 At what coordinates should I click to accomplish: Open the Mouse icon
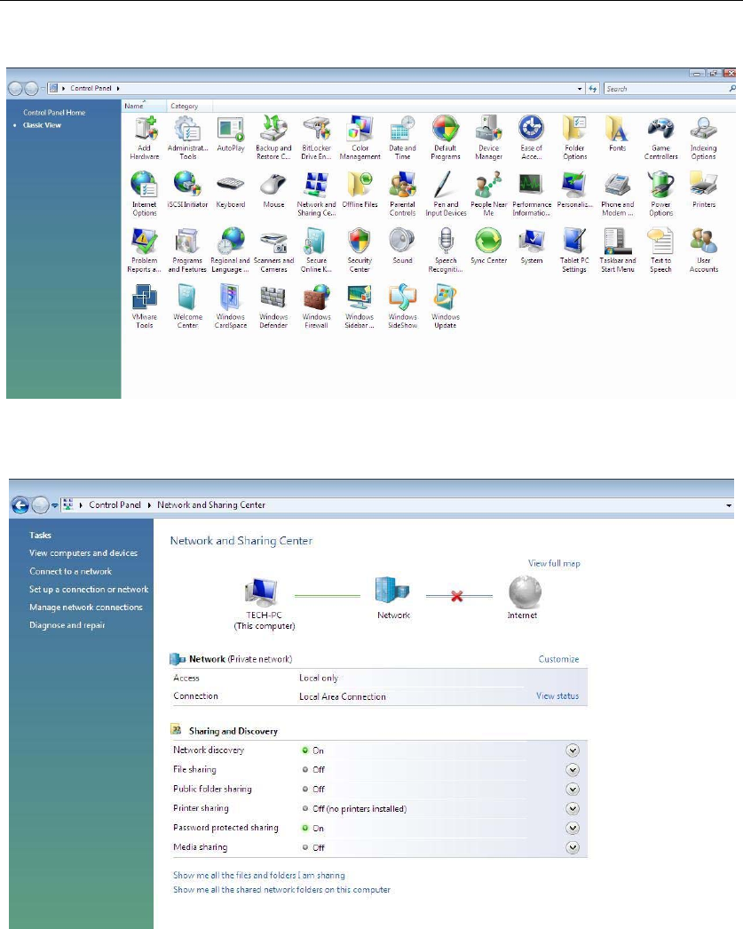click(273, 190)
